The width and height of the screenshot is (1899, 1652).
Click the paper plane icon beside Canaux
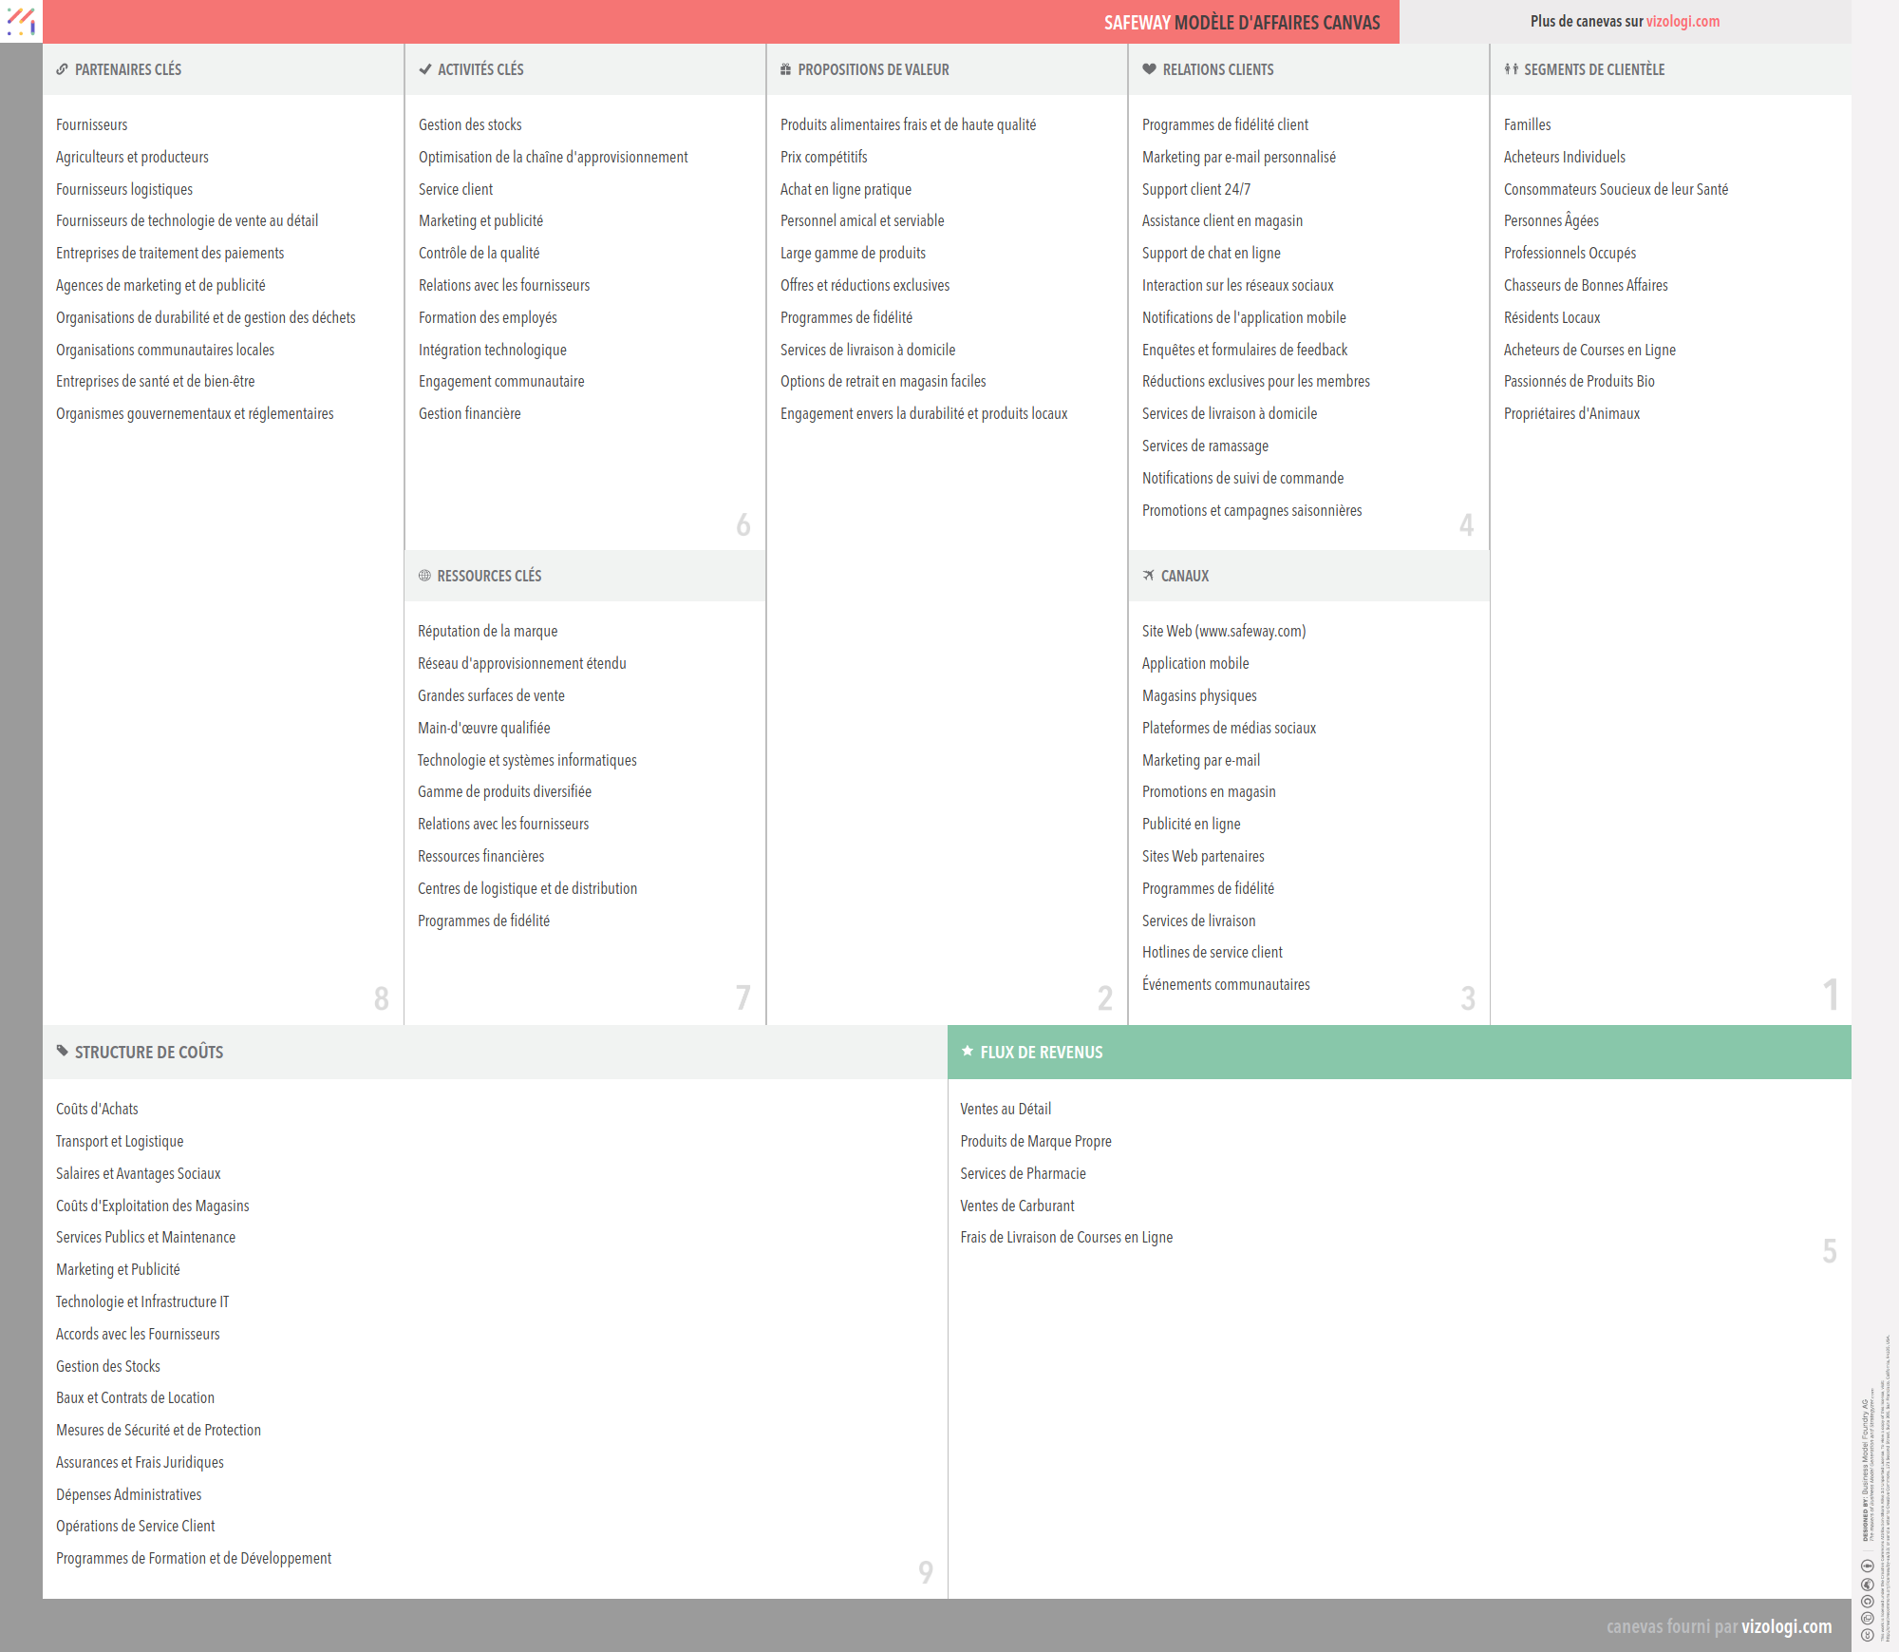click(1147, 576)
